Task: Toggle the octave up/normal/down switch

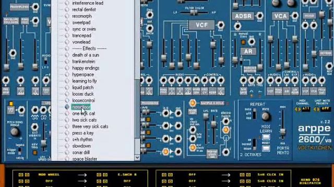Action: pyautogui.click(x=254, y=144)
